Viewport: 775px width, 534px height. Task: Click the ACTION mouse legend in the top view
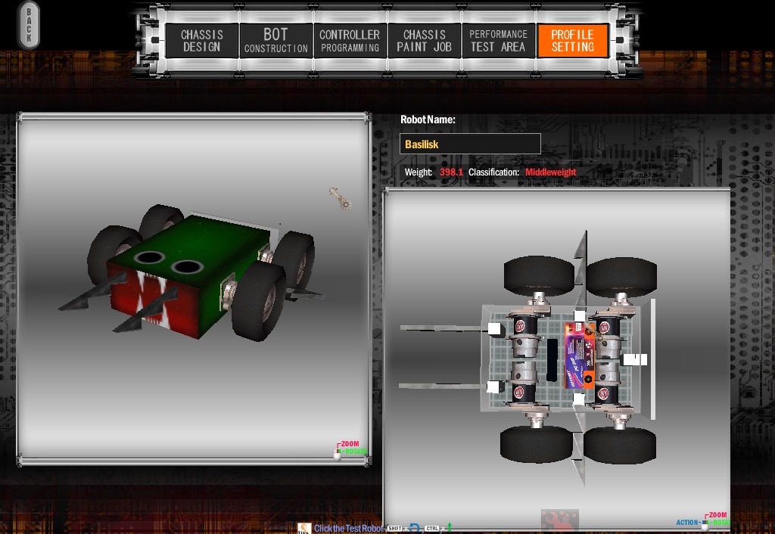click(x=687, y=522)
